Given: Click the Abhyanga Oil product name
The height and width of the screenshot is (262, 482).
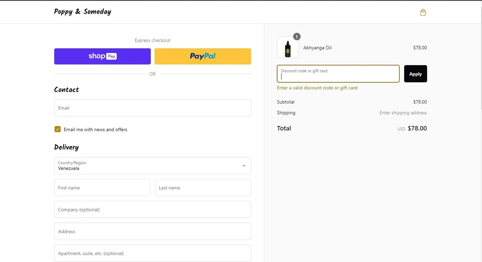Looking at the screenshot, I should click(317, 48).
